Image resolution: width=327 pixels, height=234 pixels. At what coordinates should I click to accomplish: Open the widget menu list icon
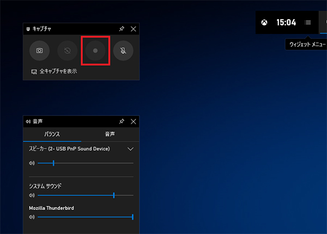[307, 22]
